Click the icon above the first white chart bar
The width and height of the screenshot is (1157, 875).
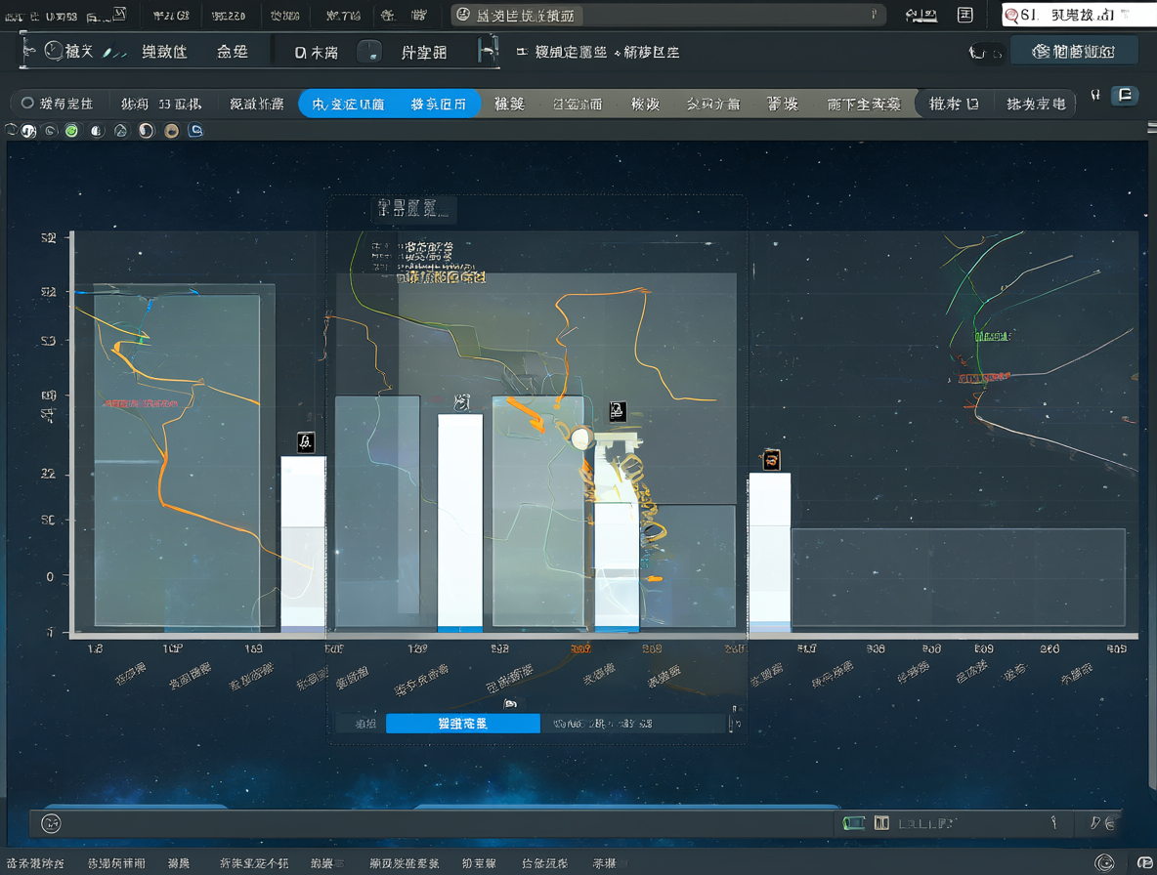(x=306, y=442)
